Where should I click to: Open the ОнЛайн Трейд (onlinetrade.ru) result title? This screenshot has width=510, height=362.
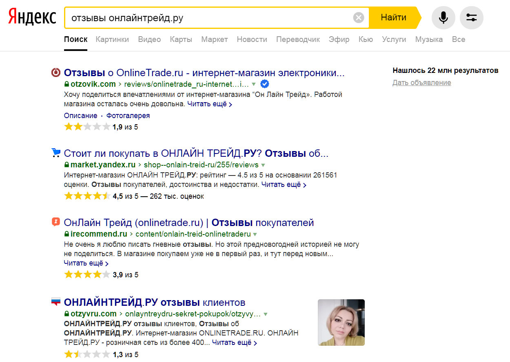[189, 223]
